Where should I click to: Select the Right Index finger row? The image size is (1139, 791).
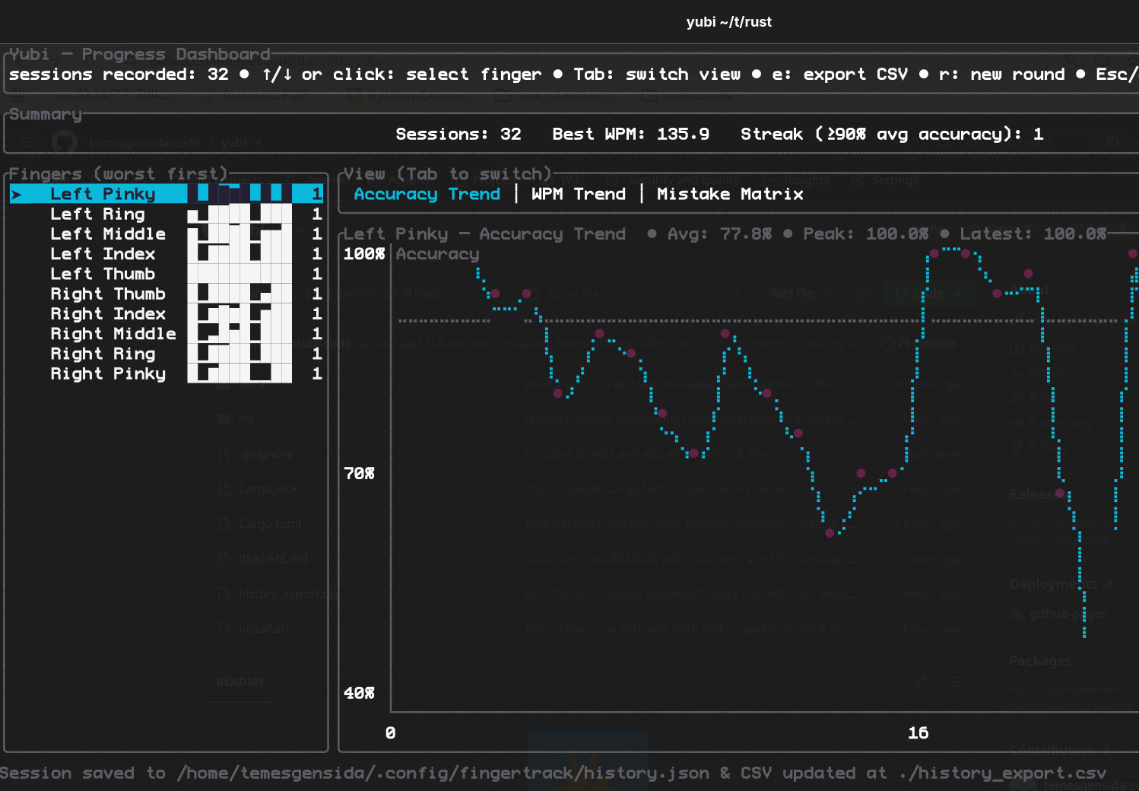tap(167, 313)
